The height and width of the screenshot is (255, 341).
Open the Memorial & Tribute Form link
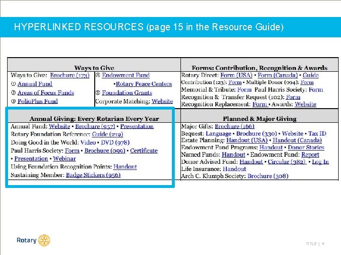tap(244, 90)
